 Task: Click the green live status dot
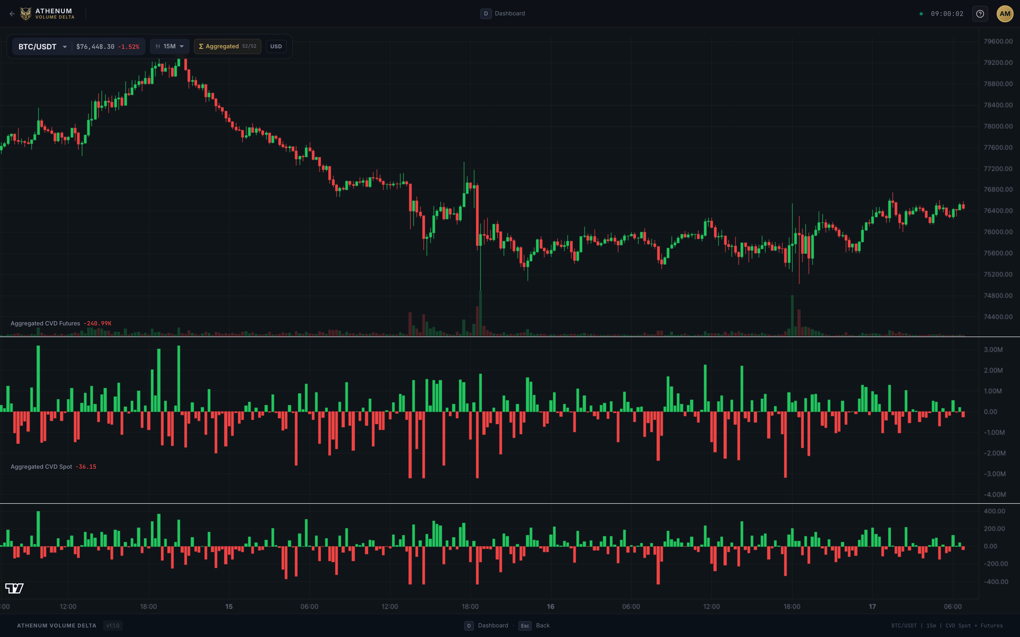pos(921,14)
